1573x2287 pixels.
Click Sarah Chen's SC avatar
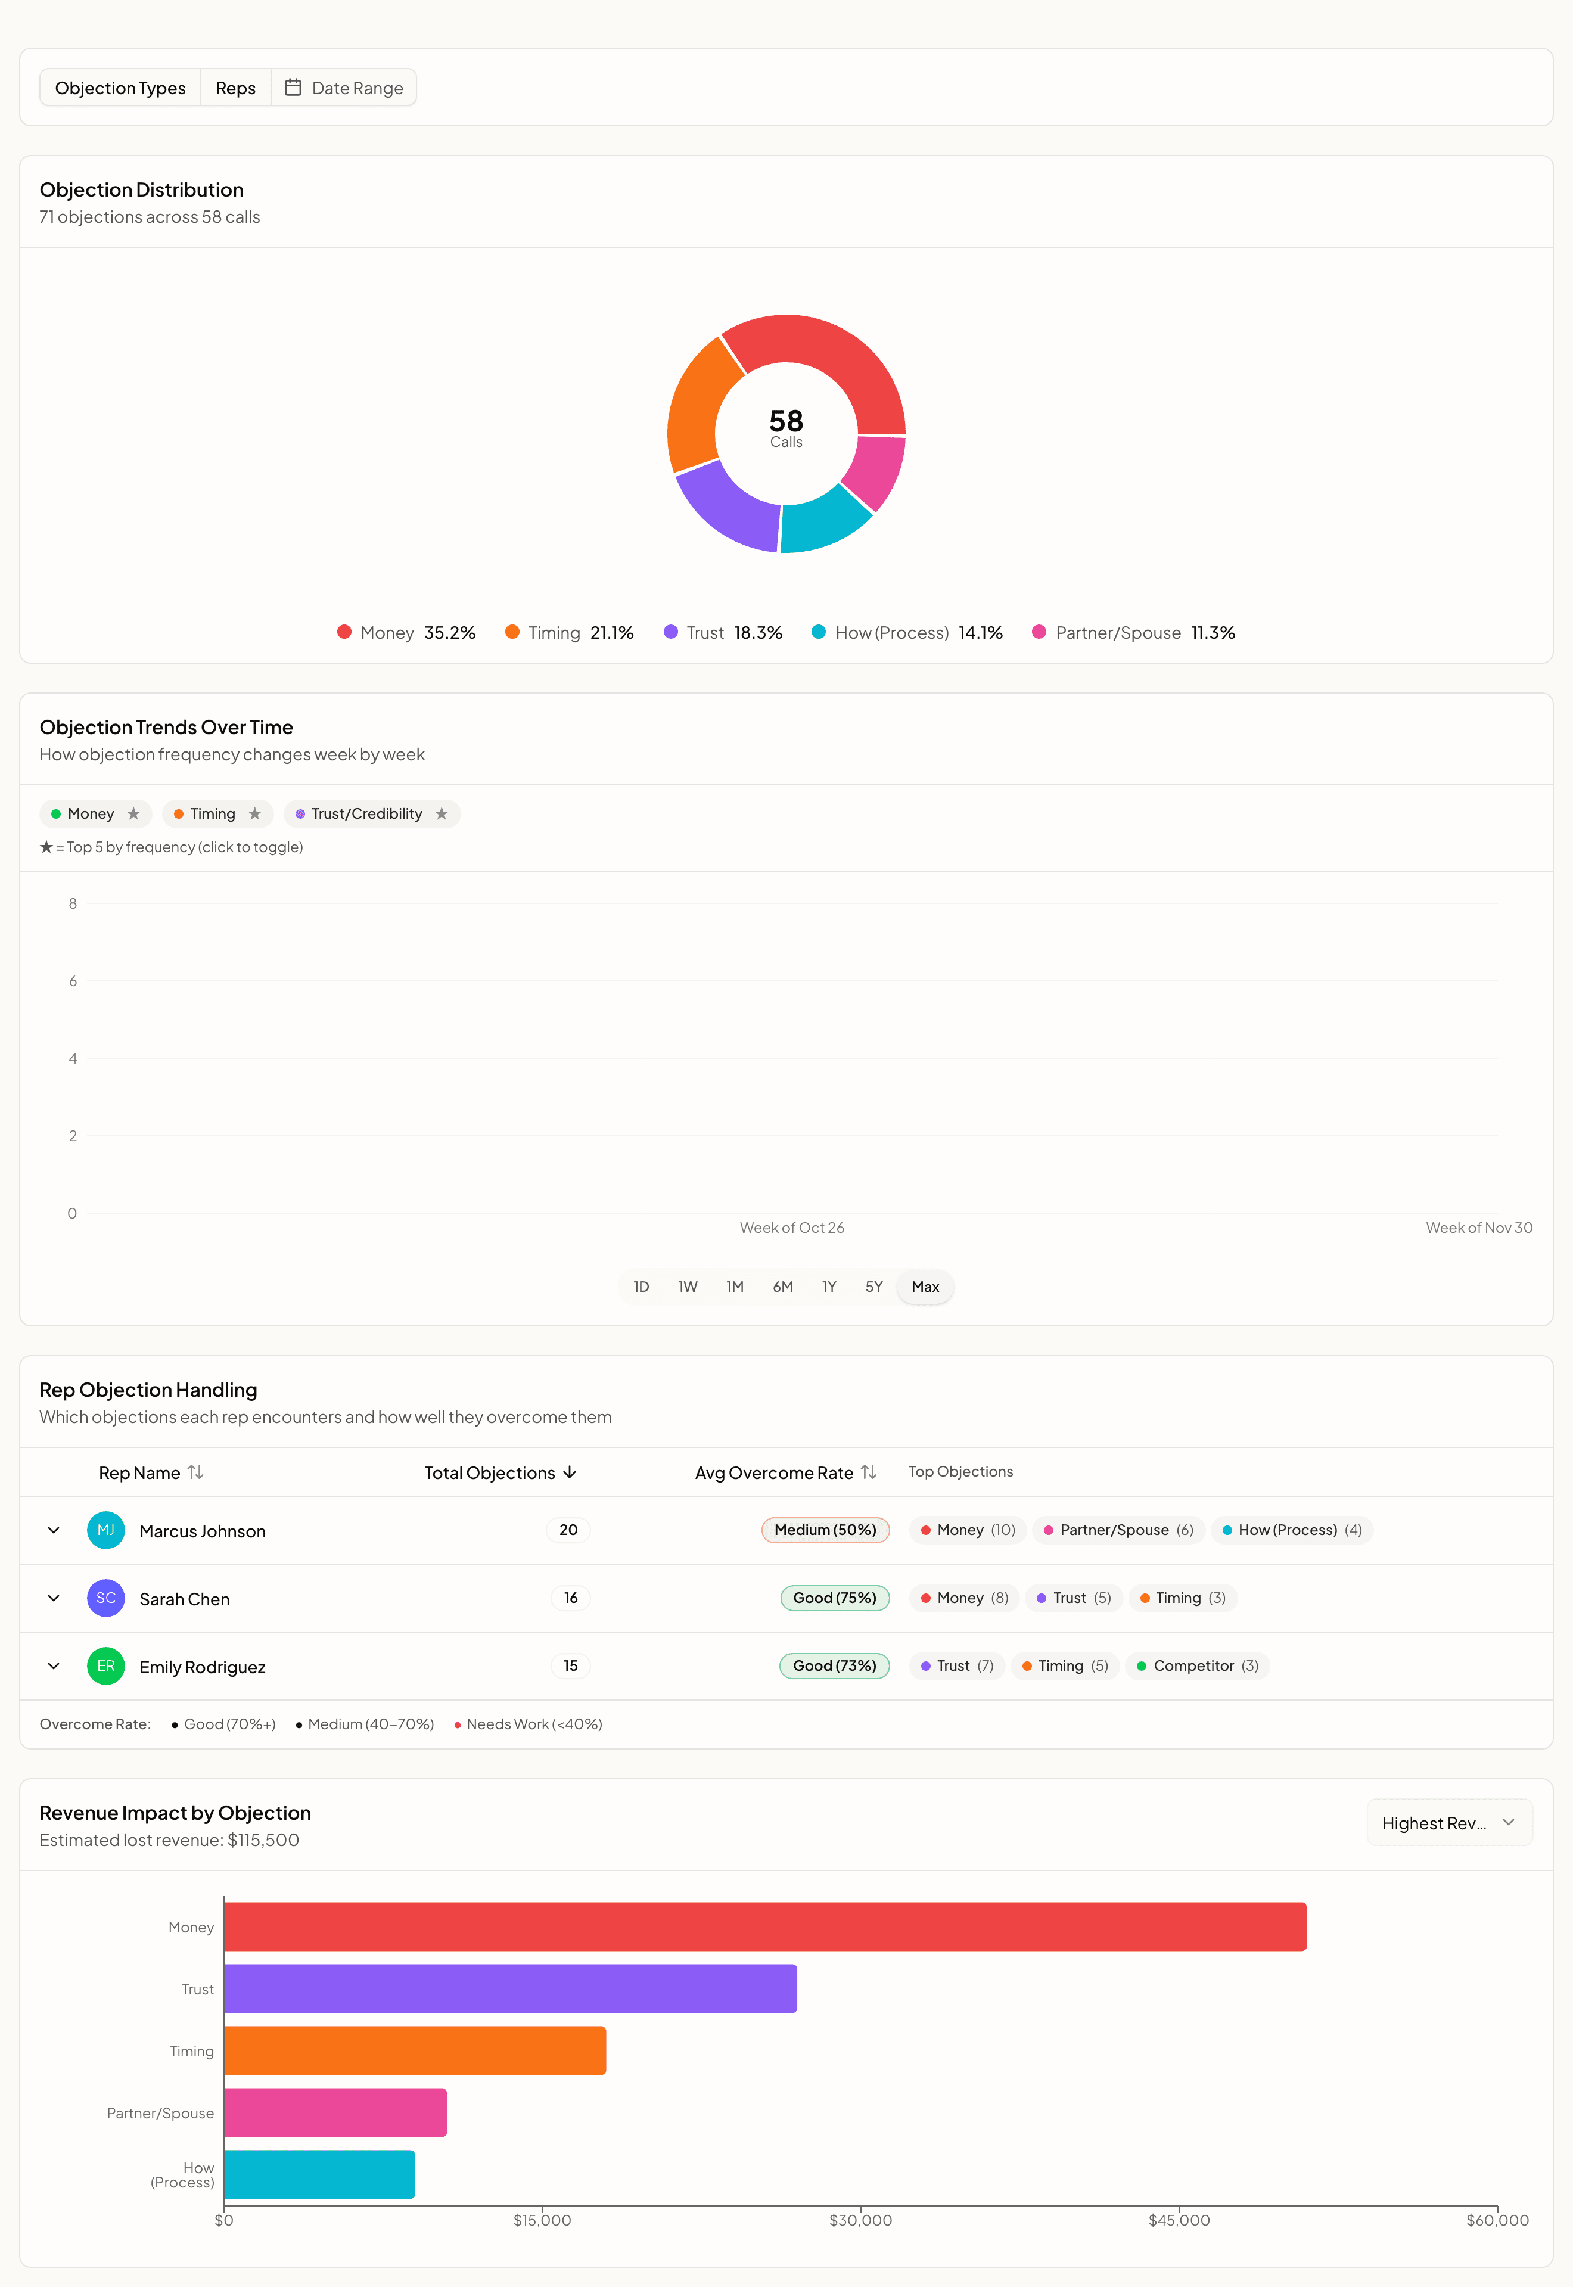(105, 1598)
